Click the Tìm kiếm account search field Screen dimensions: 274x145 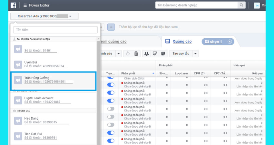[x=55, y=30]
